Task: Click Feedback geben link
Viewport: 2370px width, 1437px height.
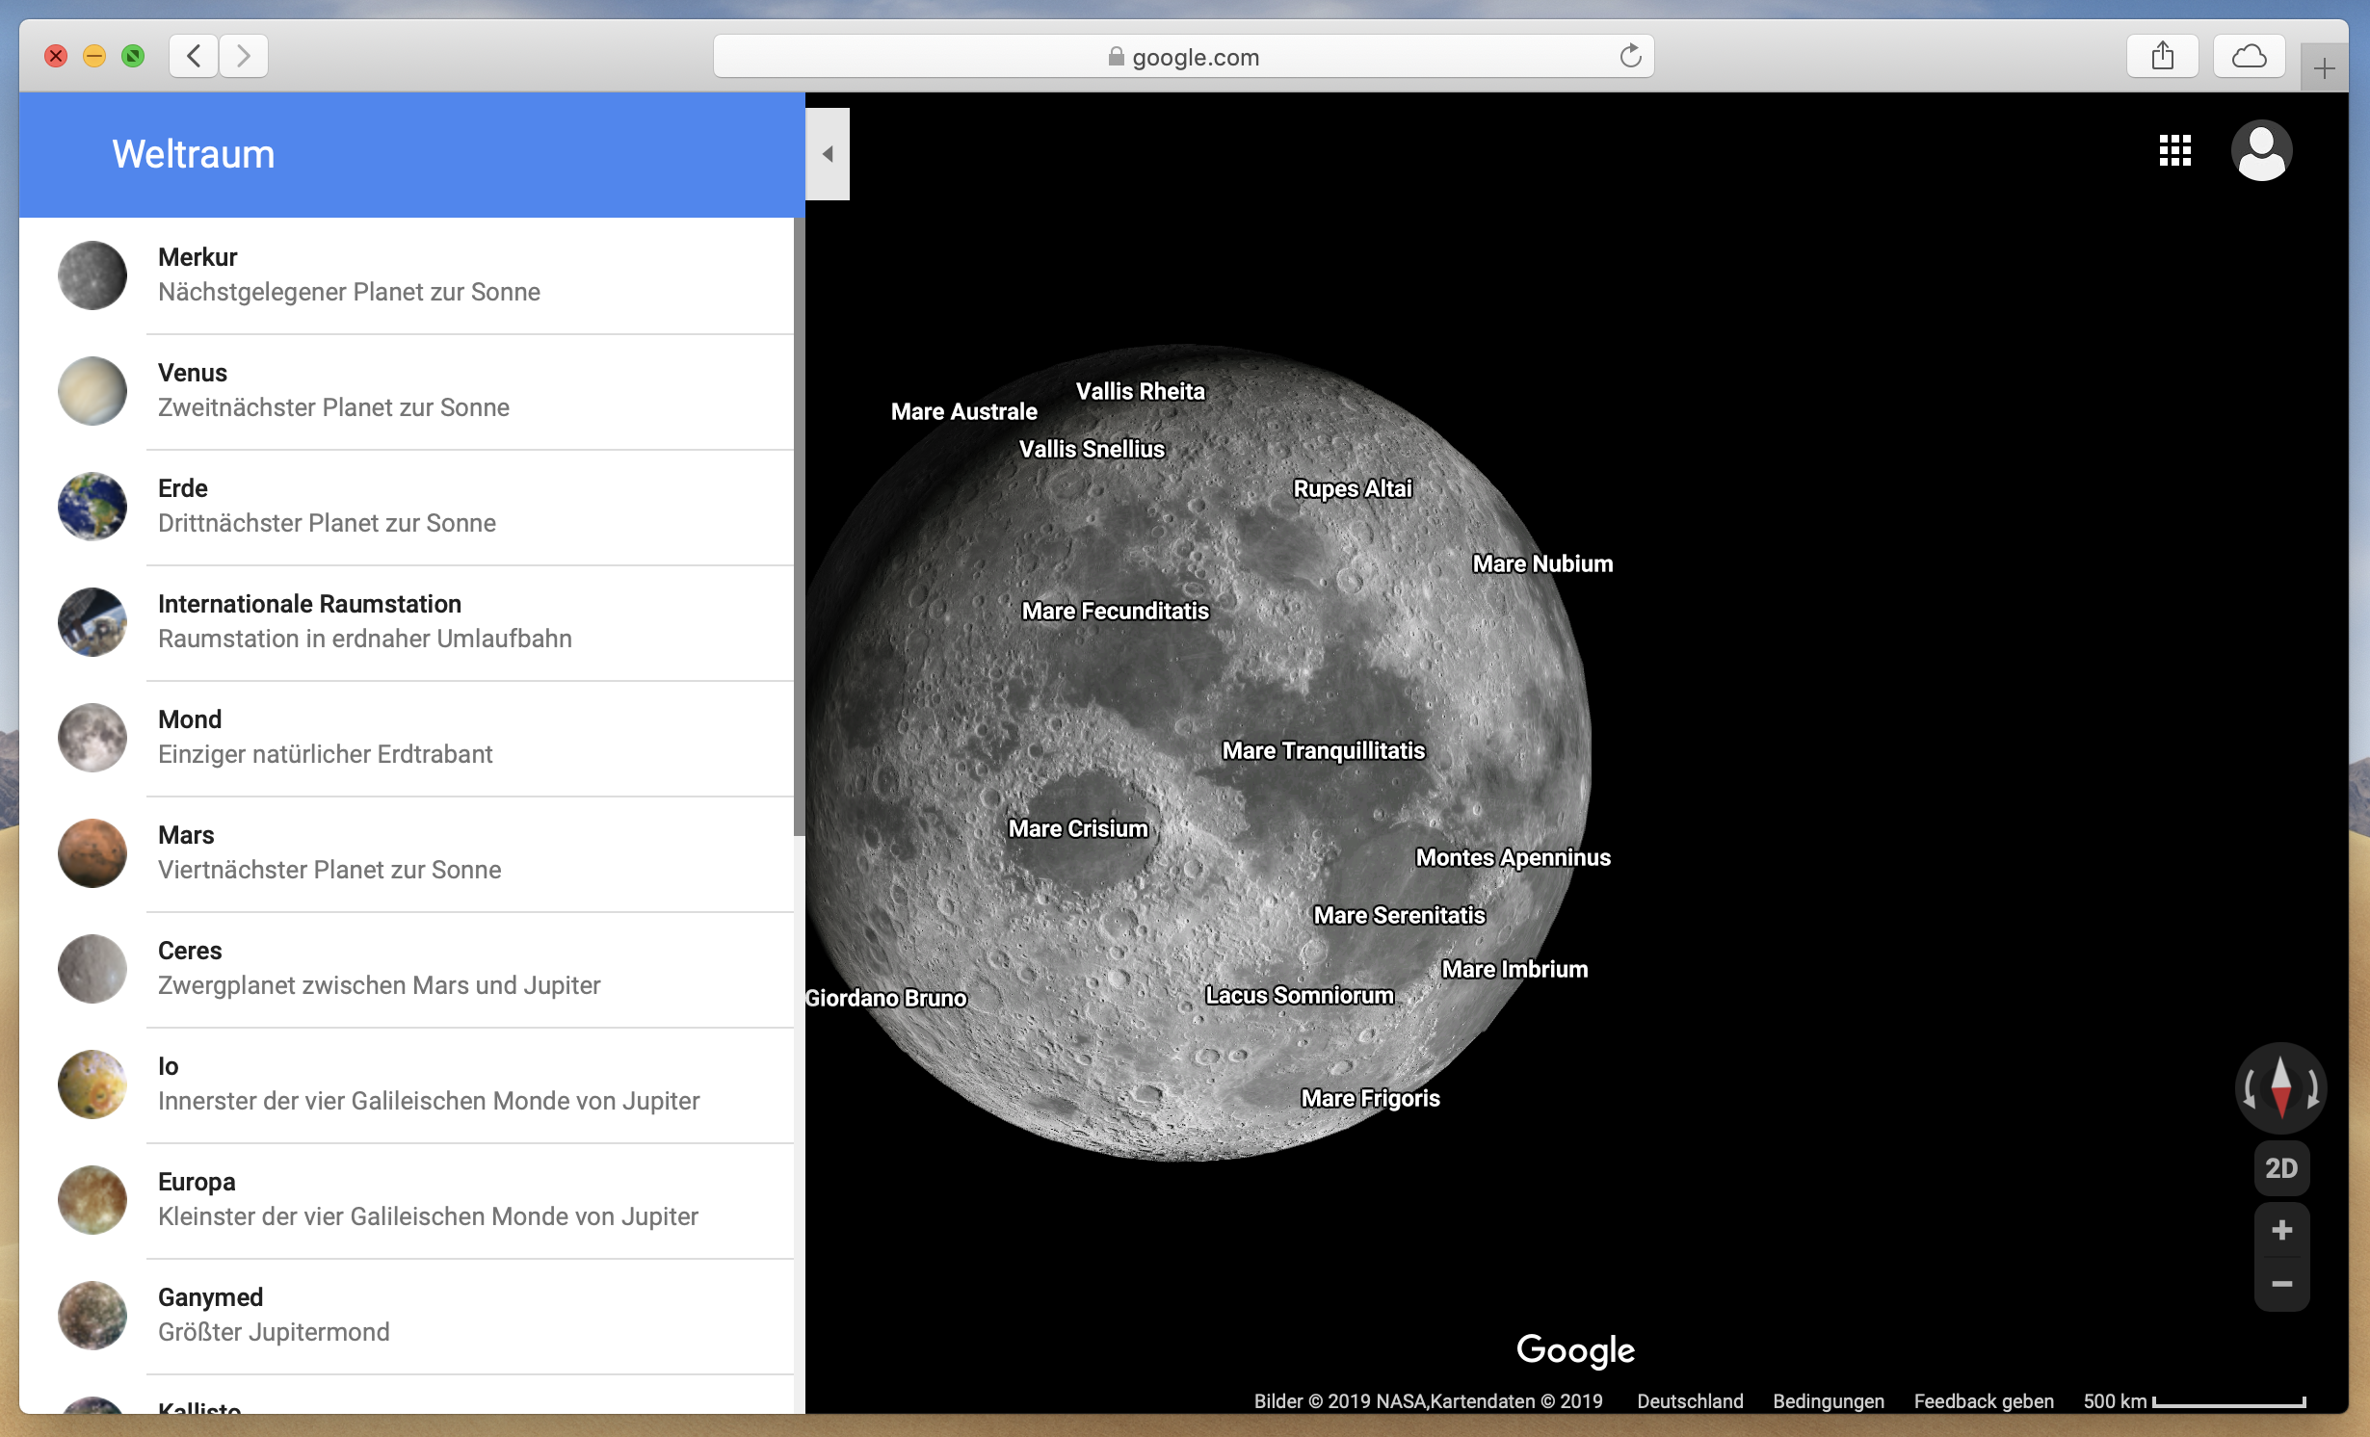Action: click(x=1984, y=1400)
